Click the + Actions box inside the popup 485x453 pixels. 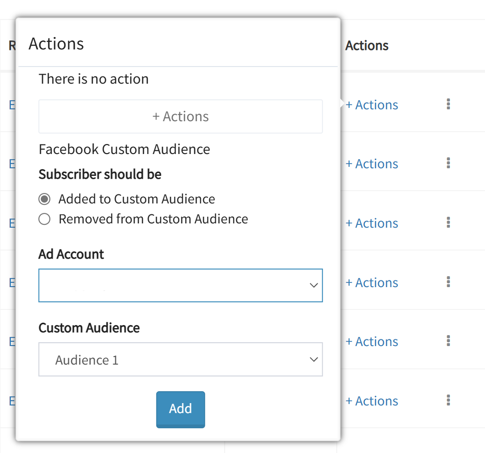click(x=181, y=116)
